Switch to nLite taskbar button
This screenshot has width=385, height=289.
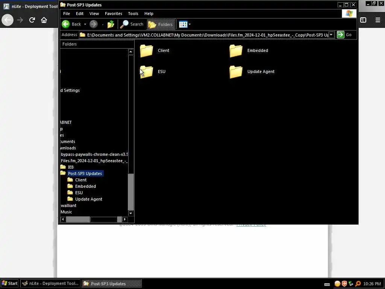[50, 283]
